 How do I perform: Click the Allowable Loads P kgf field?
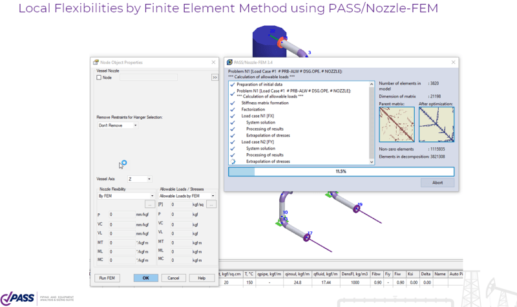(x=181, y=215)
